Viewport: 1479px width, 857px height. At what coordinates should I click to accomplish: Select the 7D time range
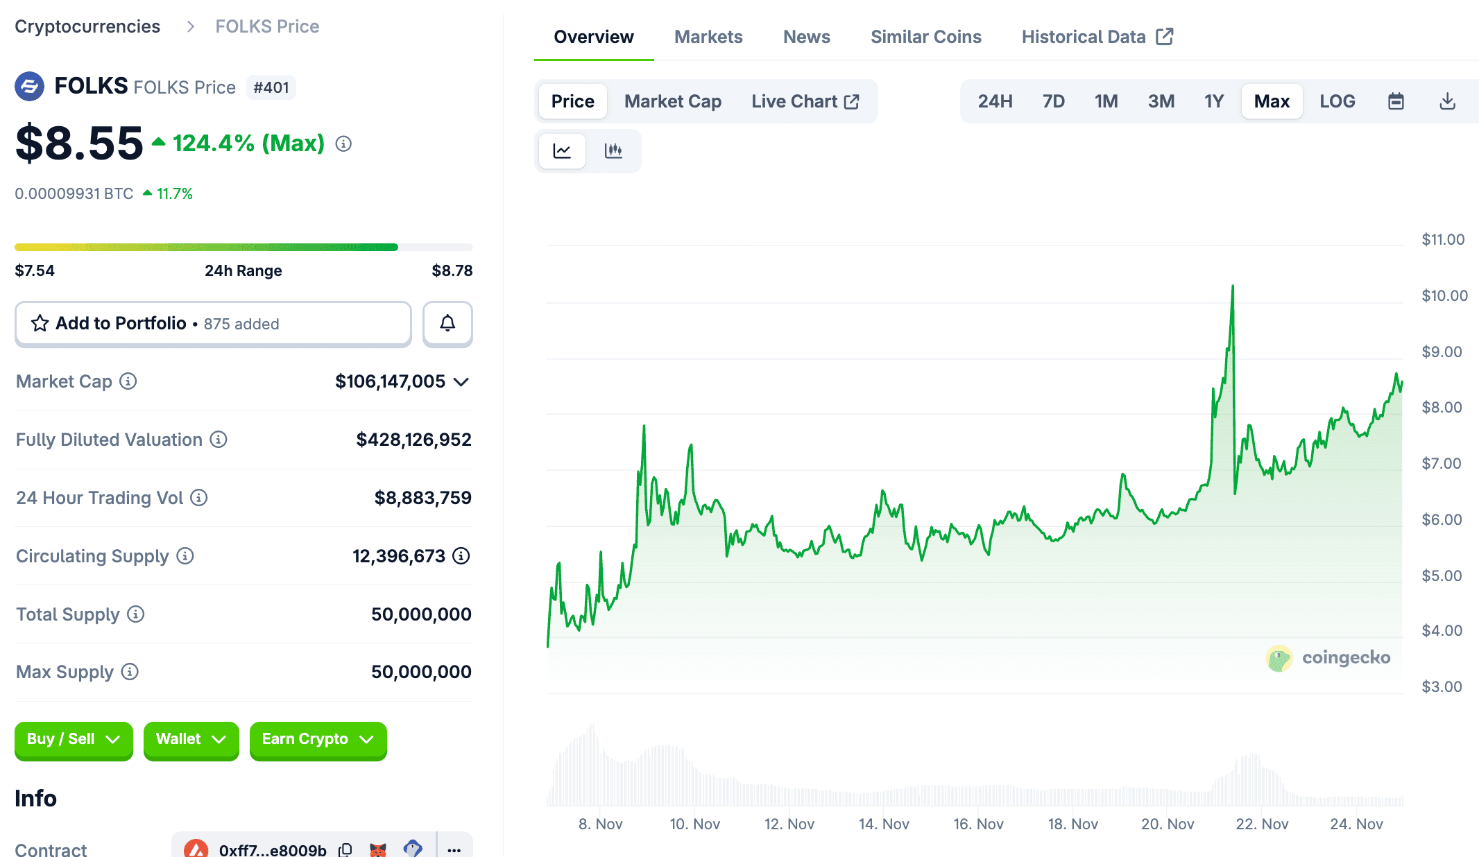pyautogui.click(x=1053, y=101)
